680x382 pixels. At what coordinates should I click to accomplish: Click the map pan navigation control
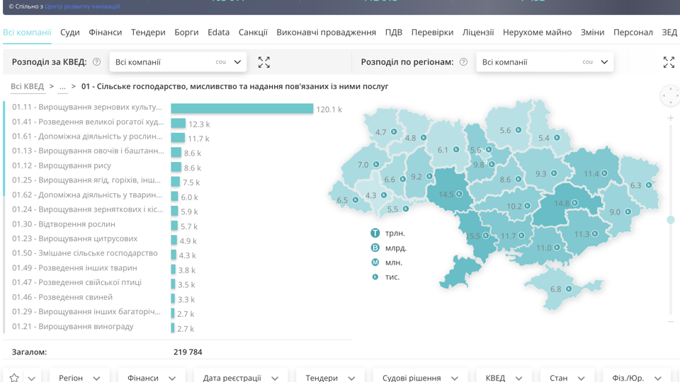coord(670,95)
